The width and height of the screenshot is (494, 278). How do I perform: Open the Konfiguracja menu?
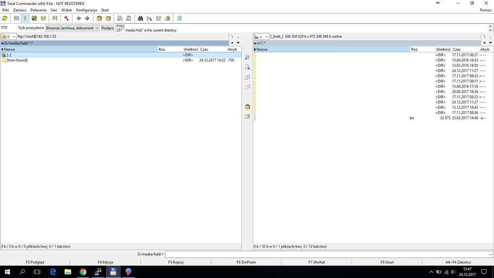86,10
